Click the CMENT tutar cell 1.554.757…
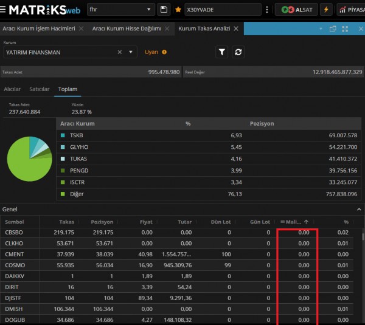The image size is (365, 325). pos(176,254)
